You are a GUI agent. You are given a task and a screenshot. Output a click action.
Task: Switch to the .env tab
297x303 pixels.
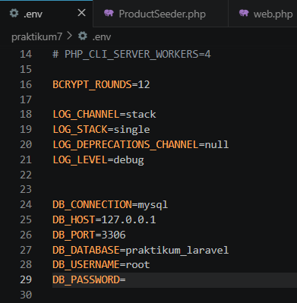[46, 14]
